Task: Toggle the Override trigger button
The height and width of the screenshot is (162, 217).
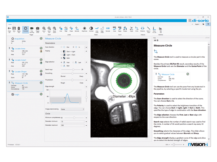Action: coord(26,30)
